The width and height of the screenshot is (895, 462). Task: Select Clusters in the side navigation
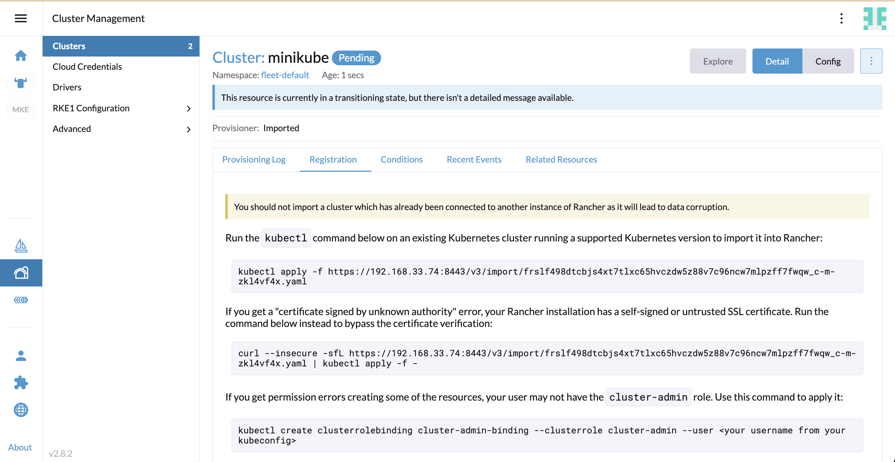(x=121, y=46)
